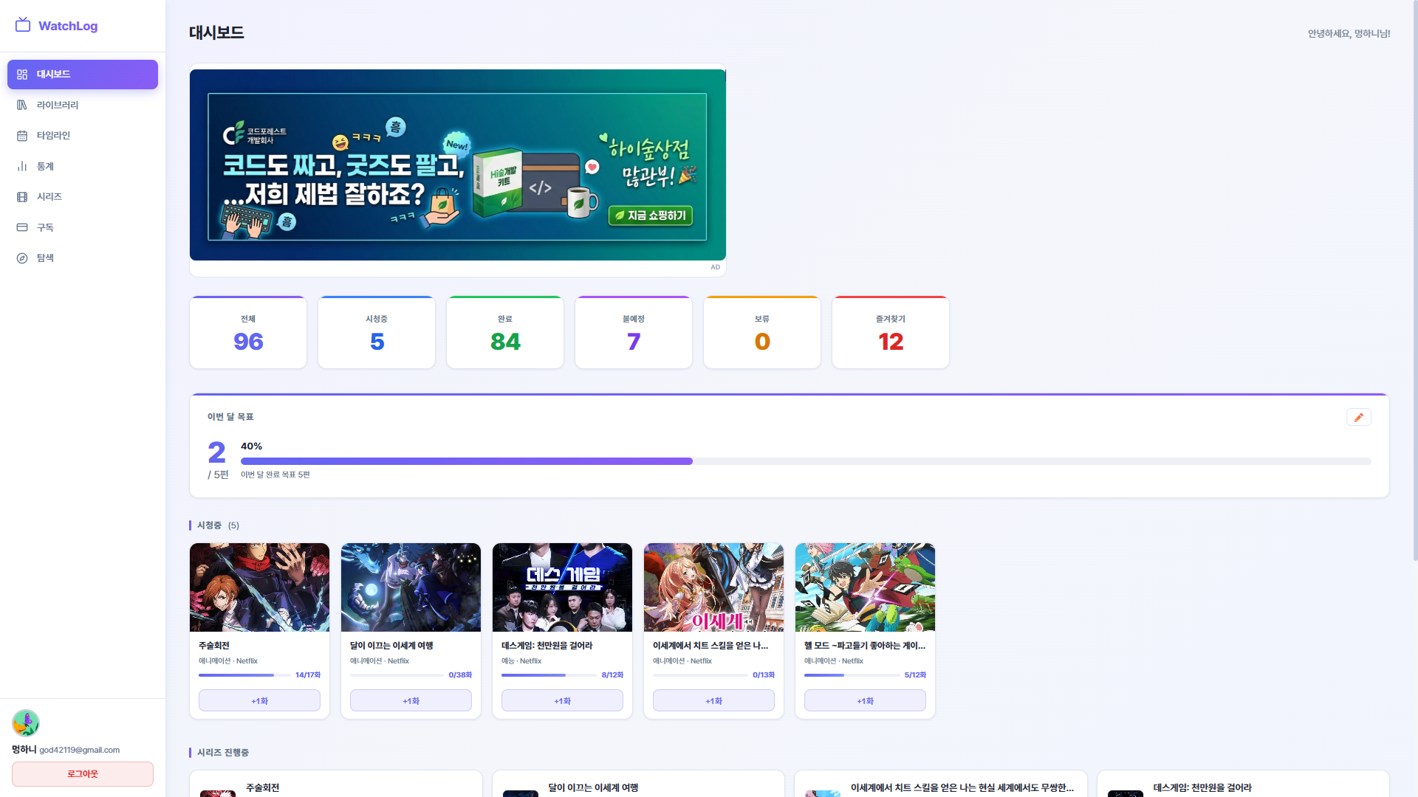Click 헬 모드 5/12화 progress bar
Image resolution: width=1418 pixels, height=797 pixels.
click(x=852, y=675)
